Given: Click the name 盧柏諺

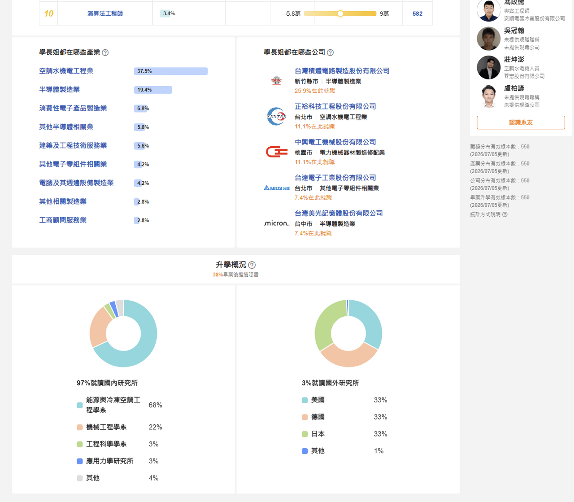Looking at the screenshot, I should 514,88.
